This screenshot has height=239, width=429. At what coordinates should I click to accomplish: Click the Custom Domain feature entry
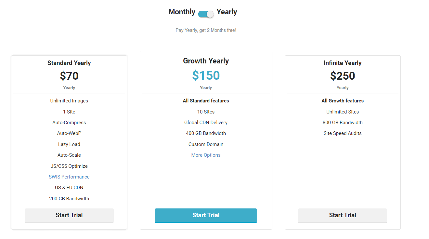[x=206, y=144]
